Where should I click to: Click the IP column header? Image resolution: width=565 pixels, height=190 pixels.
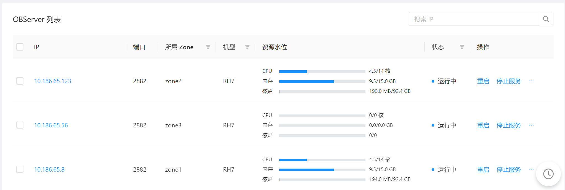(37, 47)
